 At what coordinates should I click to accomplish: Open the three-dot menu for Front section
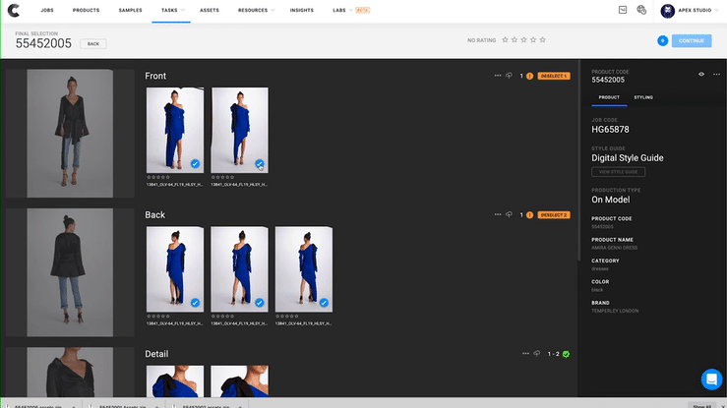pos(498,76)
